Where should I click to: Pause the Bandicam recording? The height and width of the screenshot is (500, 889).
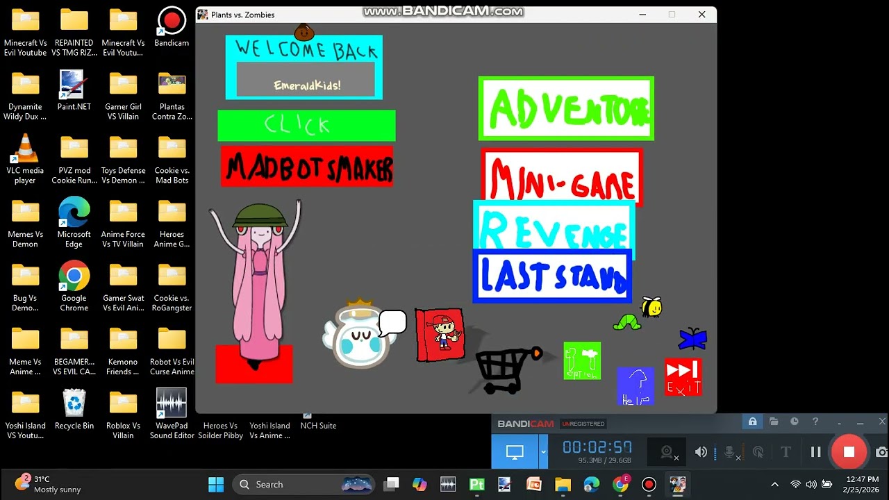(816, 452)
